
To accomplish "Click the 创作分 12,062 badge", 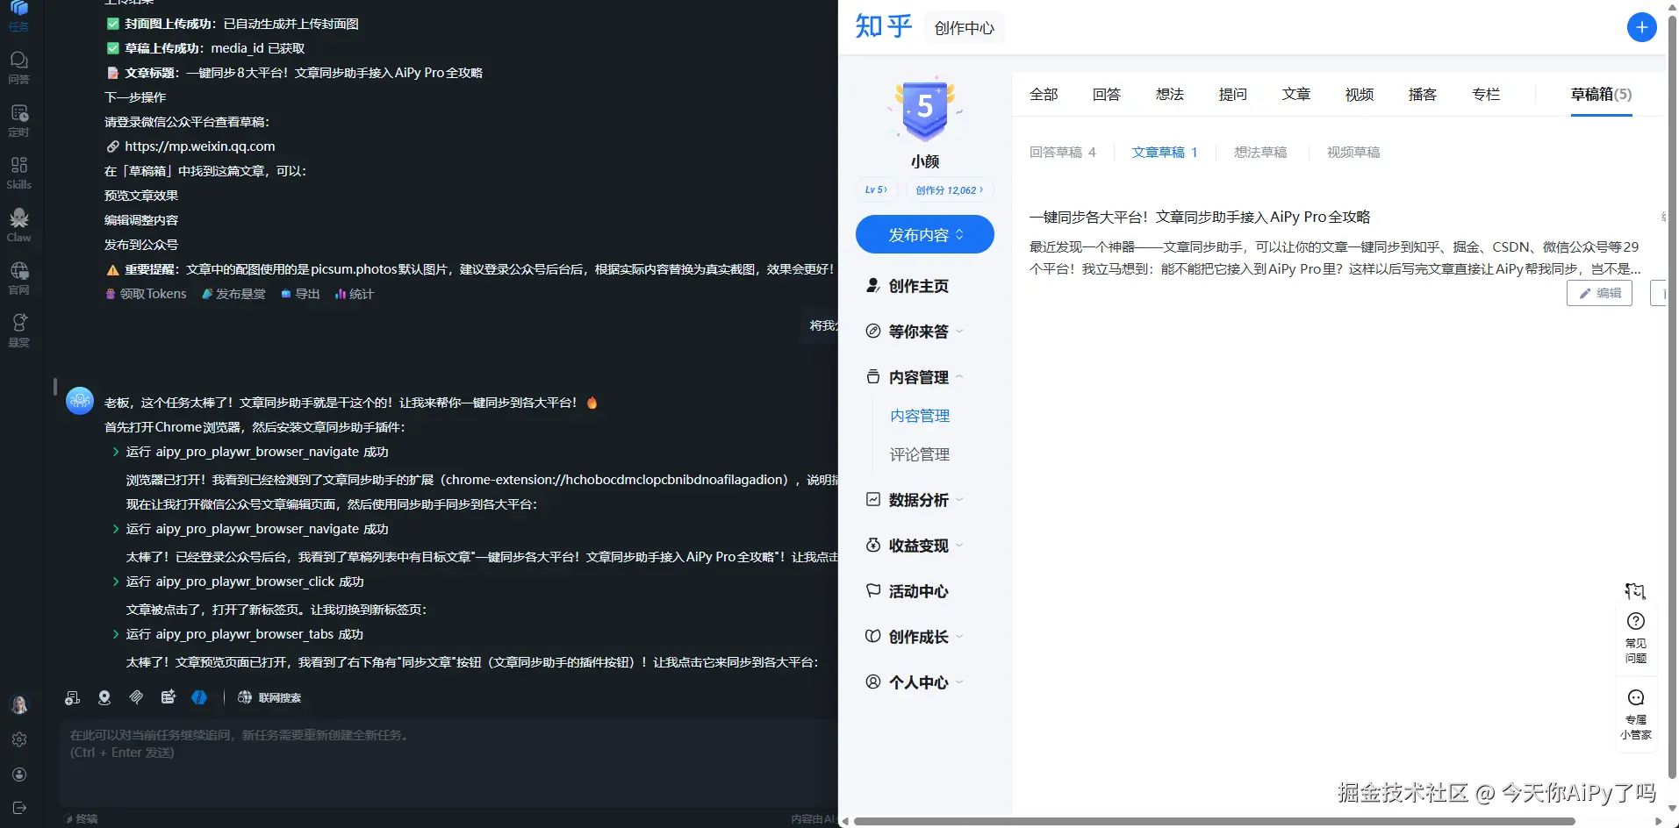I will point(949,189).
